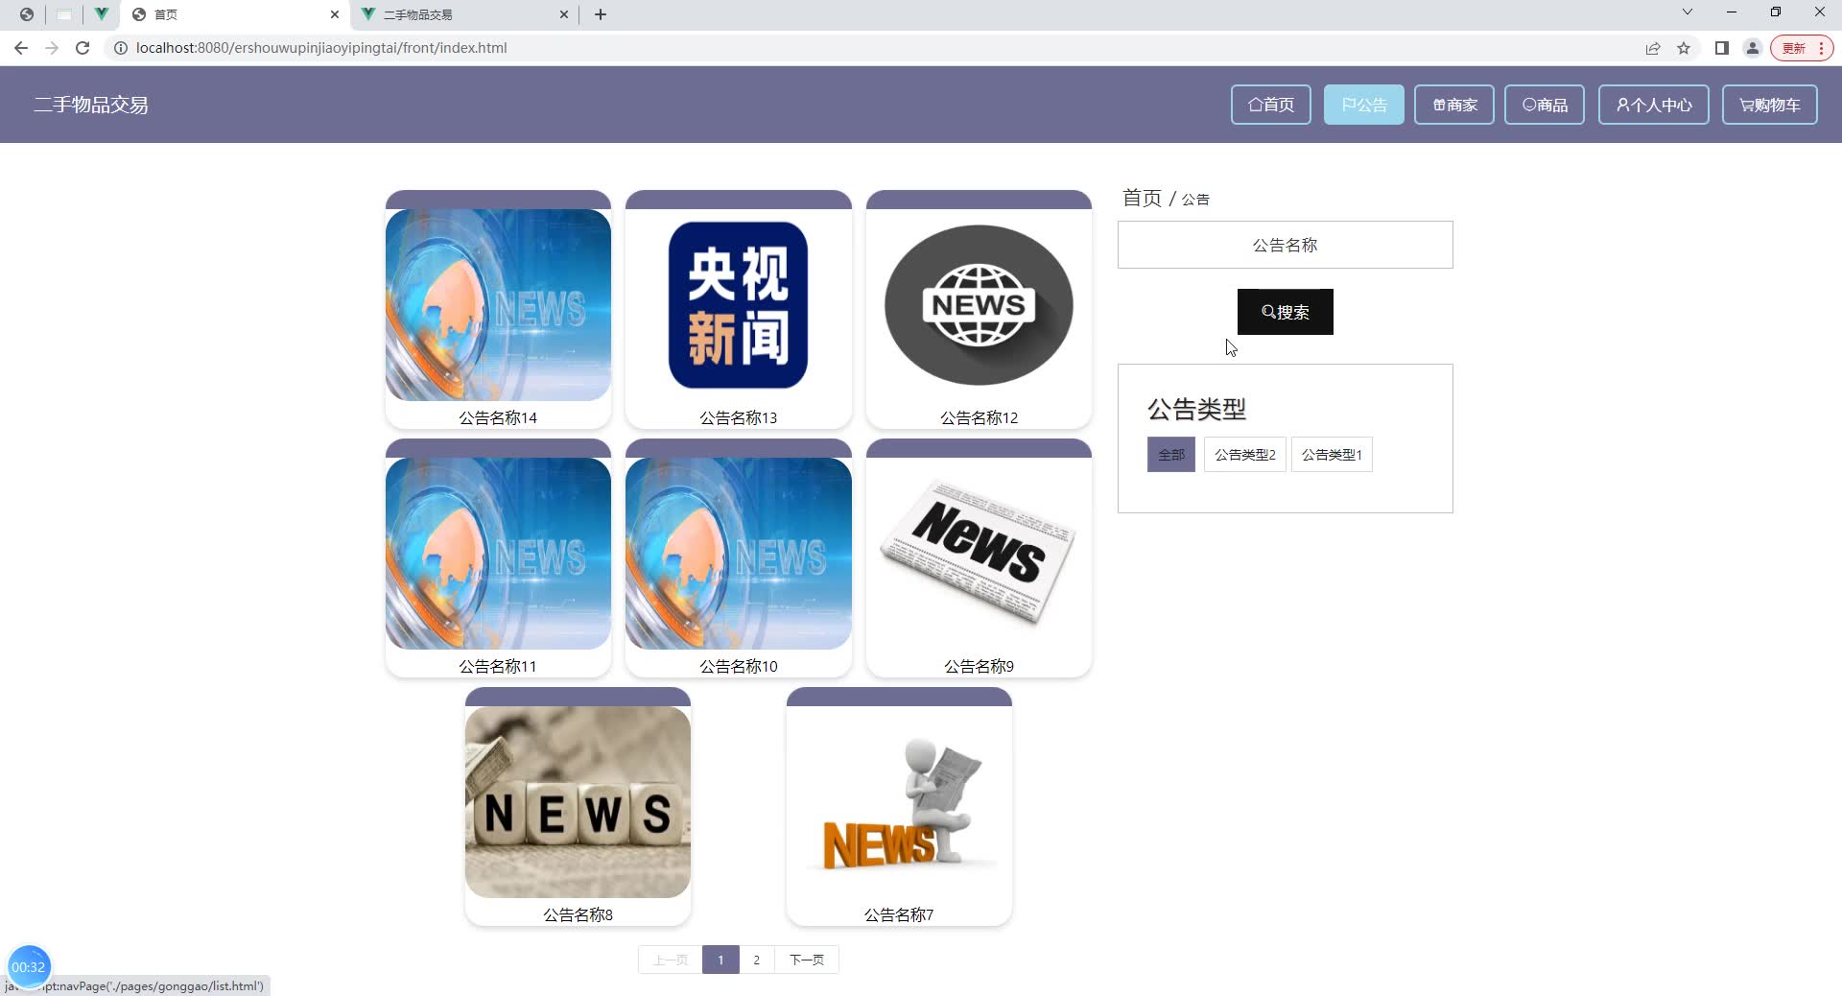This screenshot has height=996, width=1842.
Task: Click the 上一页 previous page button
Action: tap(671, 960)
